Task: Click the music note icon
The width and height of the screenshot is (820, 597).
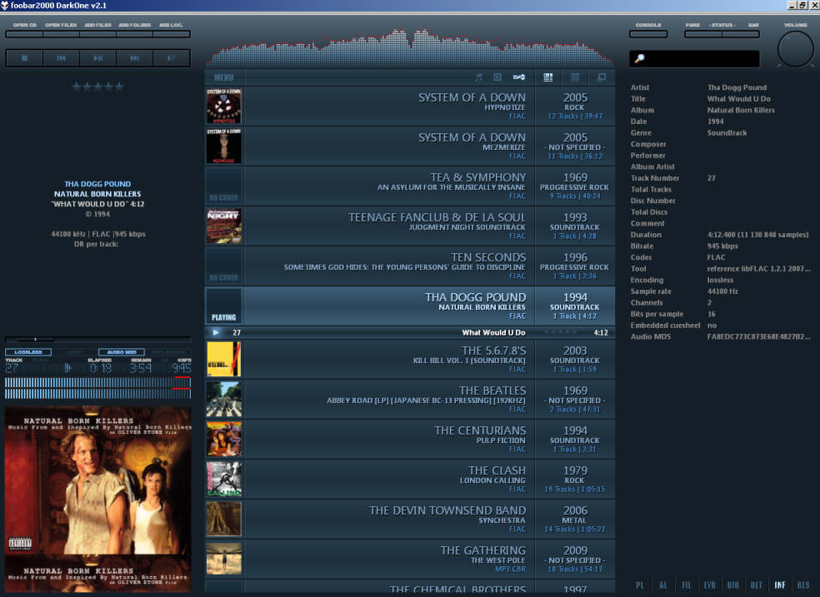Action: (x=478, y=77)
